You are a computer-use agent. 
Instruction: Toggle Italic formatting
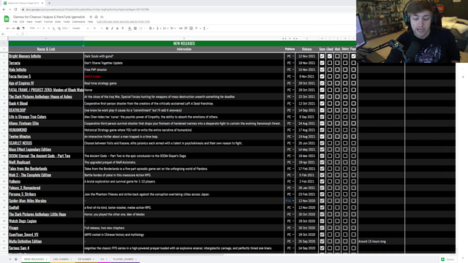[x=112, y=28]
